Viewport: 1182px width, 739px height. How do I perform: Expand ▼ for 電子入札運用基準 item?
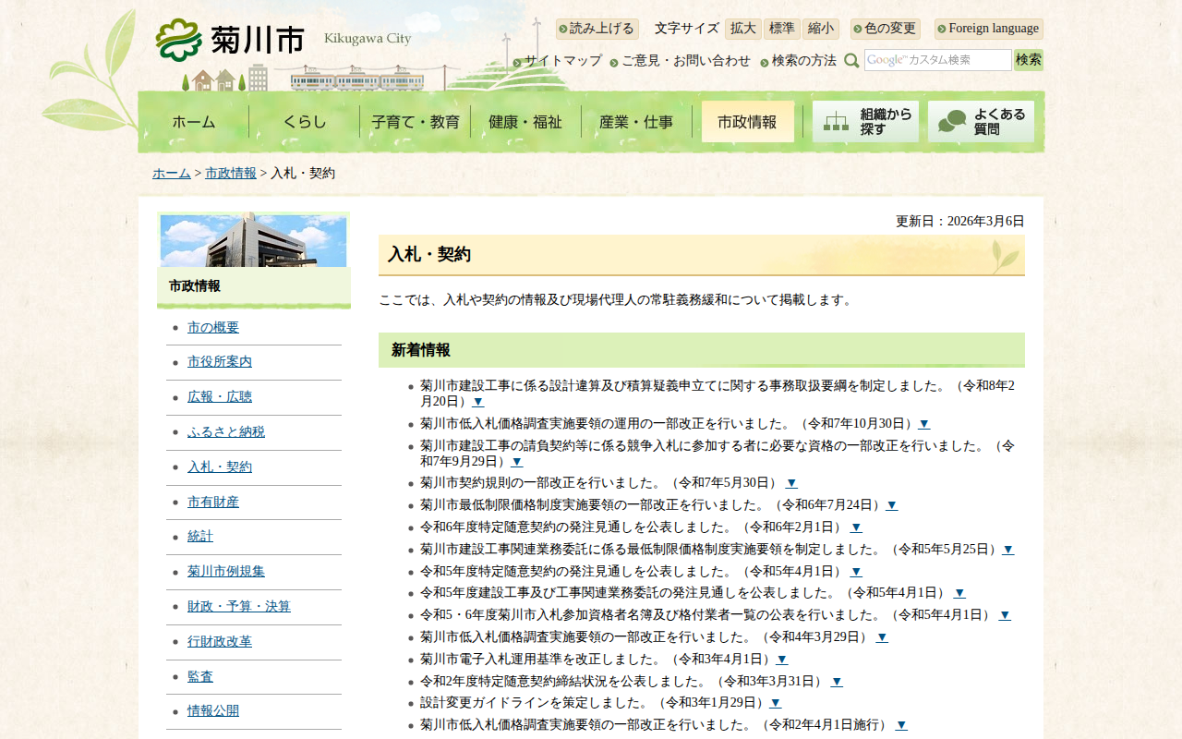click(x=782, y=660)
